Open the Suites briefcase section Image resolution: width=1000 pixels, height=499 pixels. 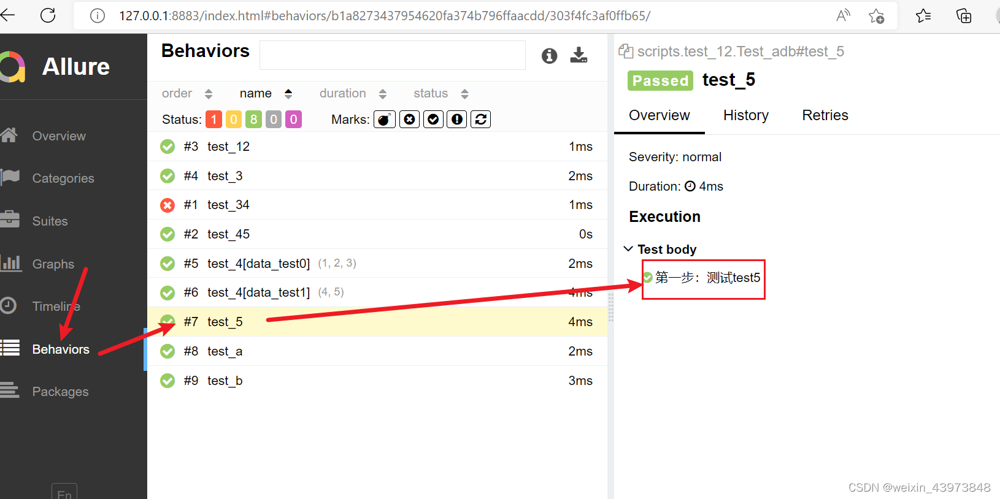point(50,221)
